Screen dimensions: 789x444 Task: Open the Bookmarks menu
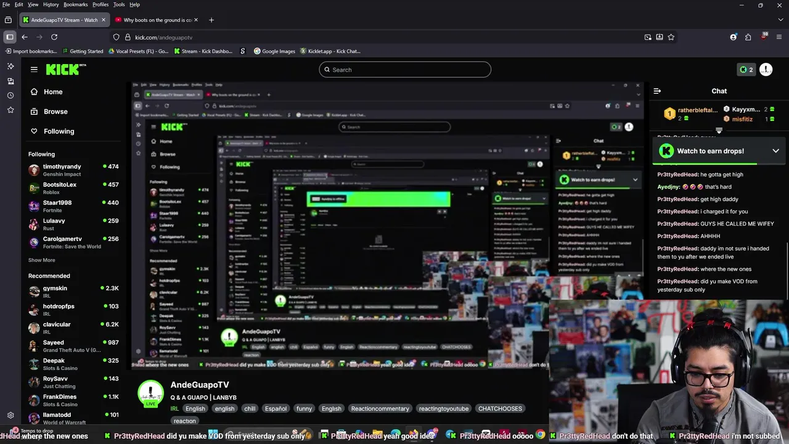76,4
